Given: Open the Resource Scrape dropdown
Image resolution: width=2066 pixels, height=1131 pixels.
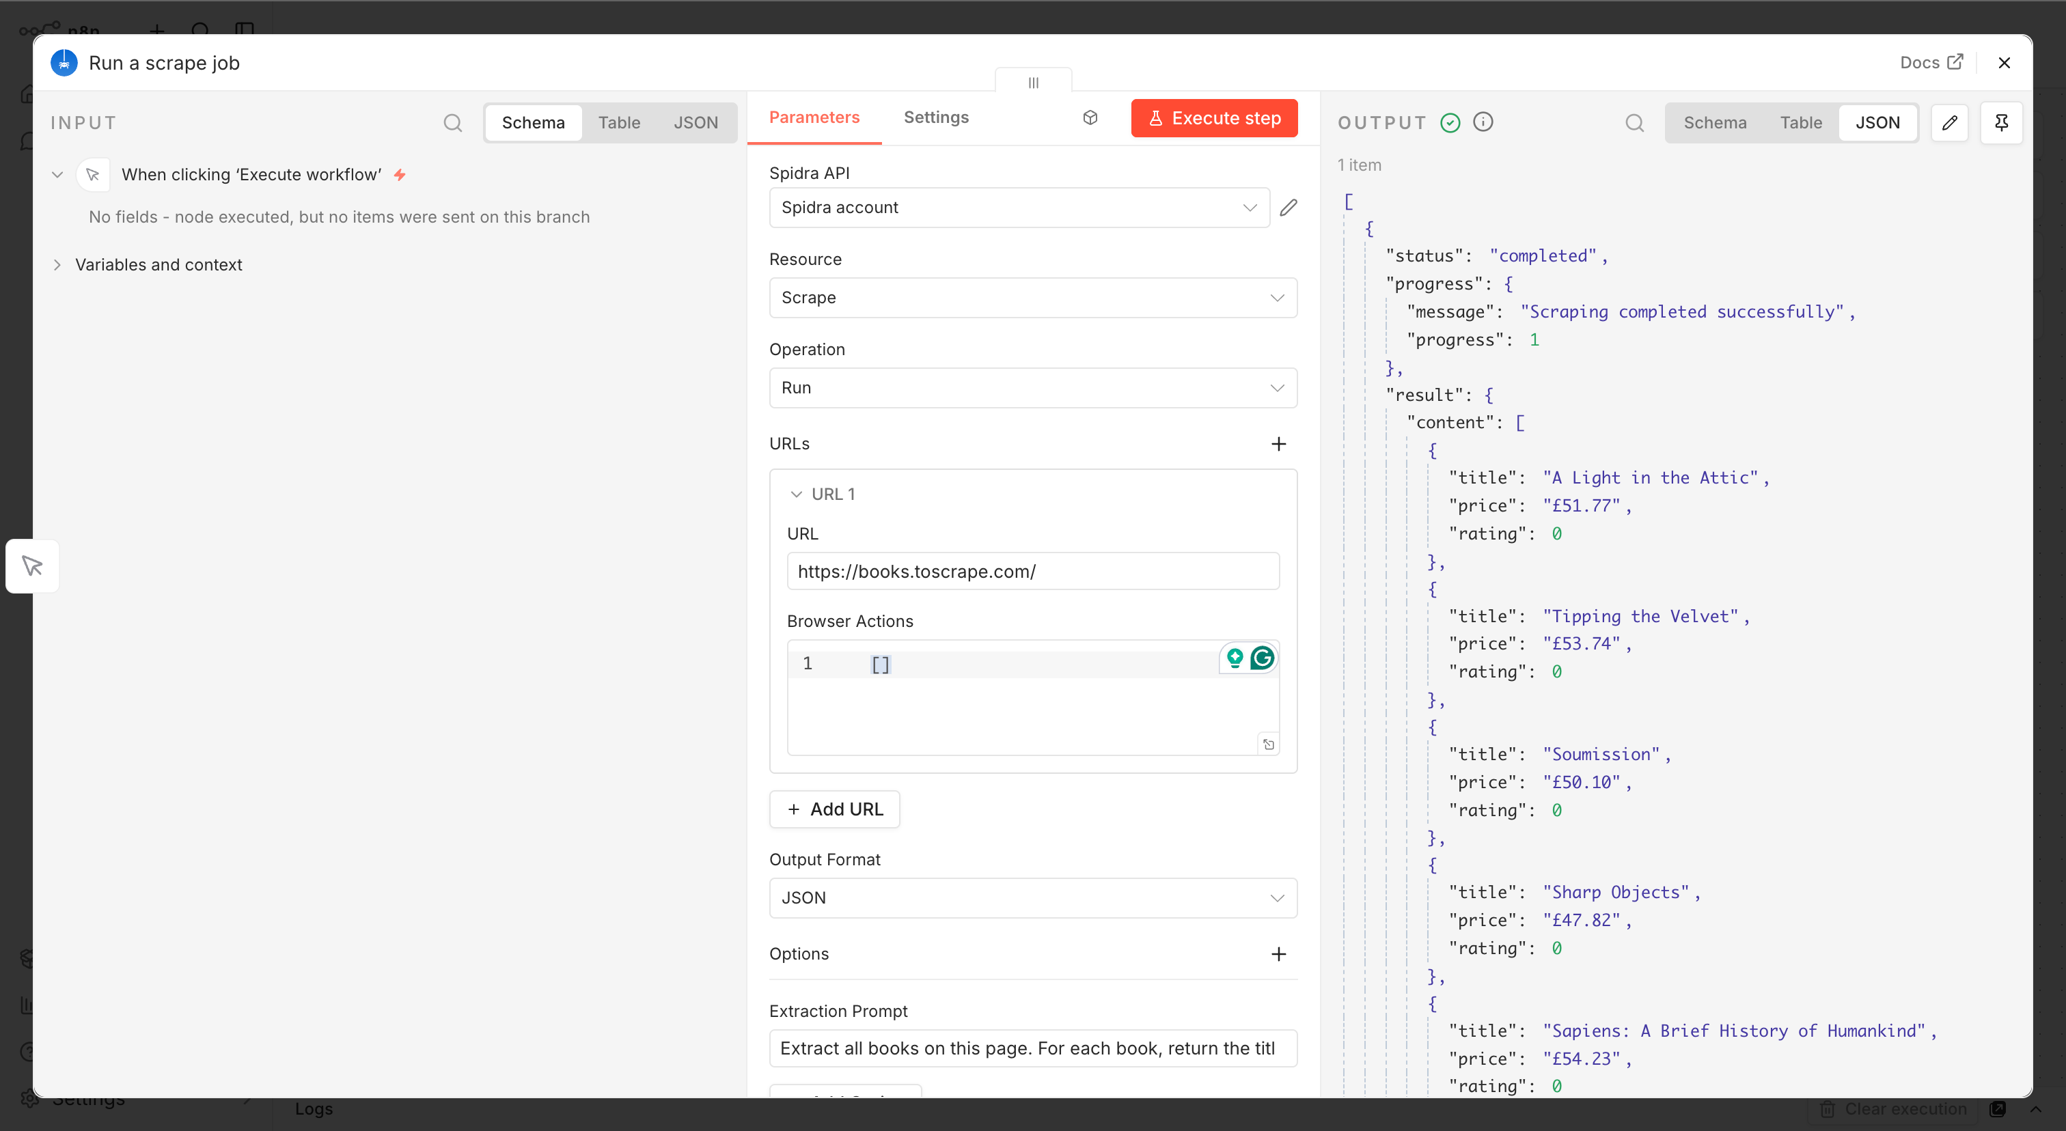Looking at the screenshot, I should 1032,297.
